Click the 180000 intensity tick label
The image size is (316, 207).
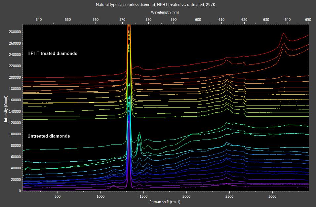click(15, 89)
